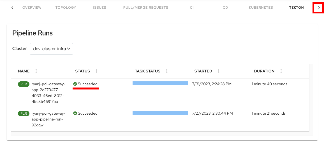Sort by TASK STATUS arrows icon
324x144 pixels.
[167, 71]
